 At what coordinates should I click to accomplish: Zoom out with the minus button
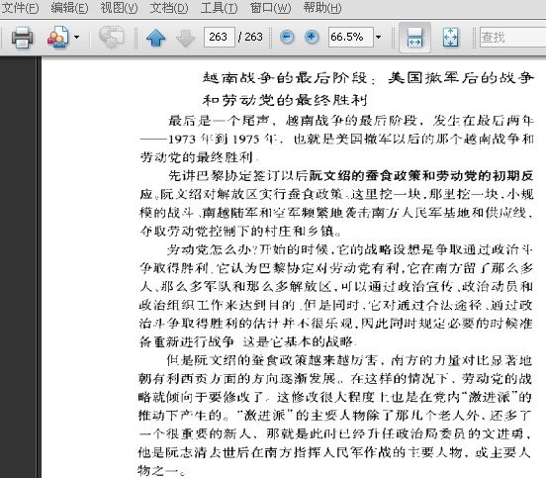(287, 37)
